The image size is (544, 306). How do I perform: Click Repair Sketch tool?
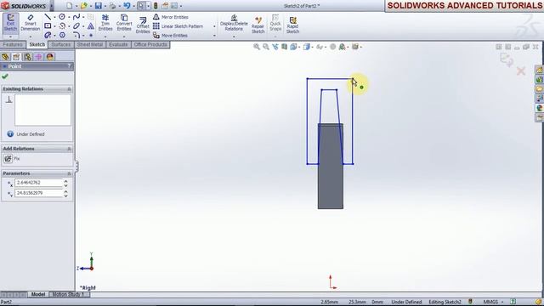pos(258,25)
